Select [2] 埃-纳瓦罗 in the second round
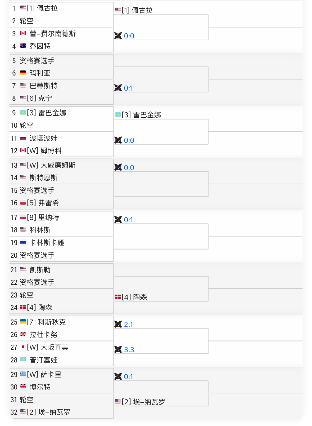This screenshot has width=312, height=426. click(x=143, y=402)
